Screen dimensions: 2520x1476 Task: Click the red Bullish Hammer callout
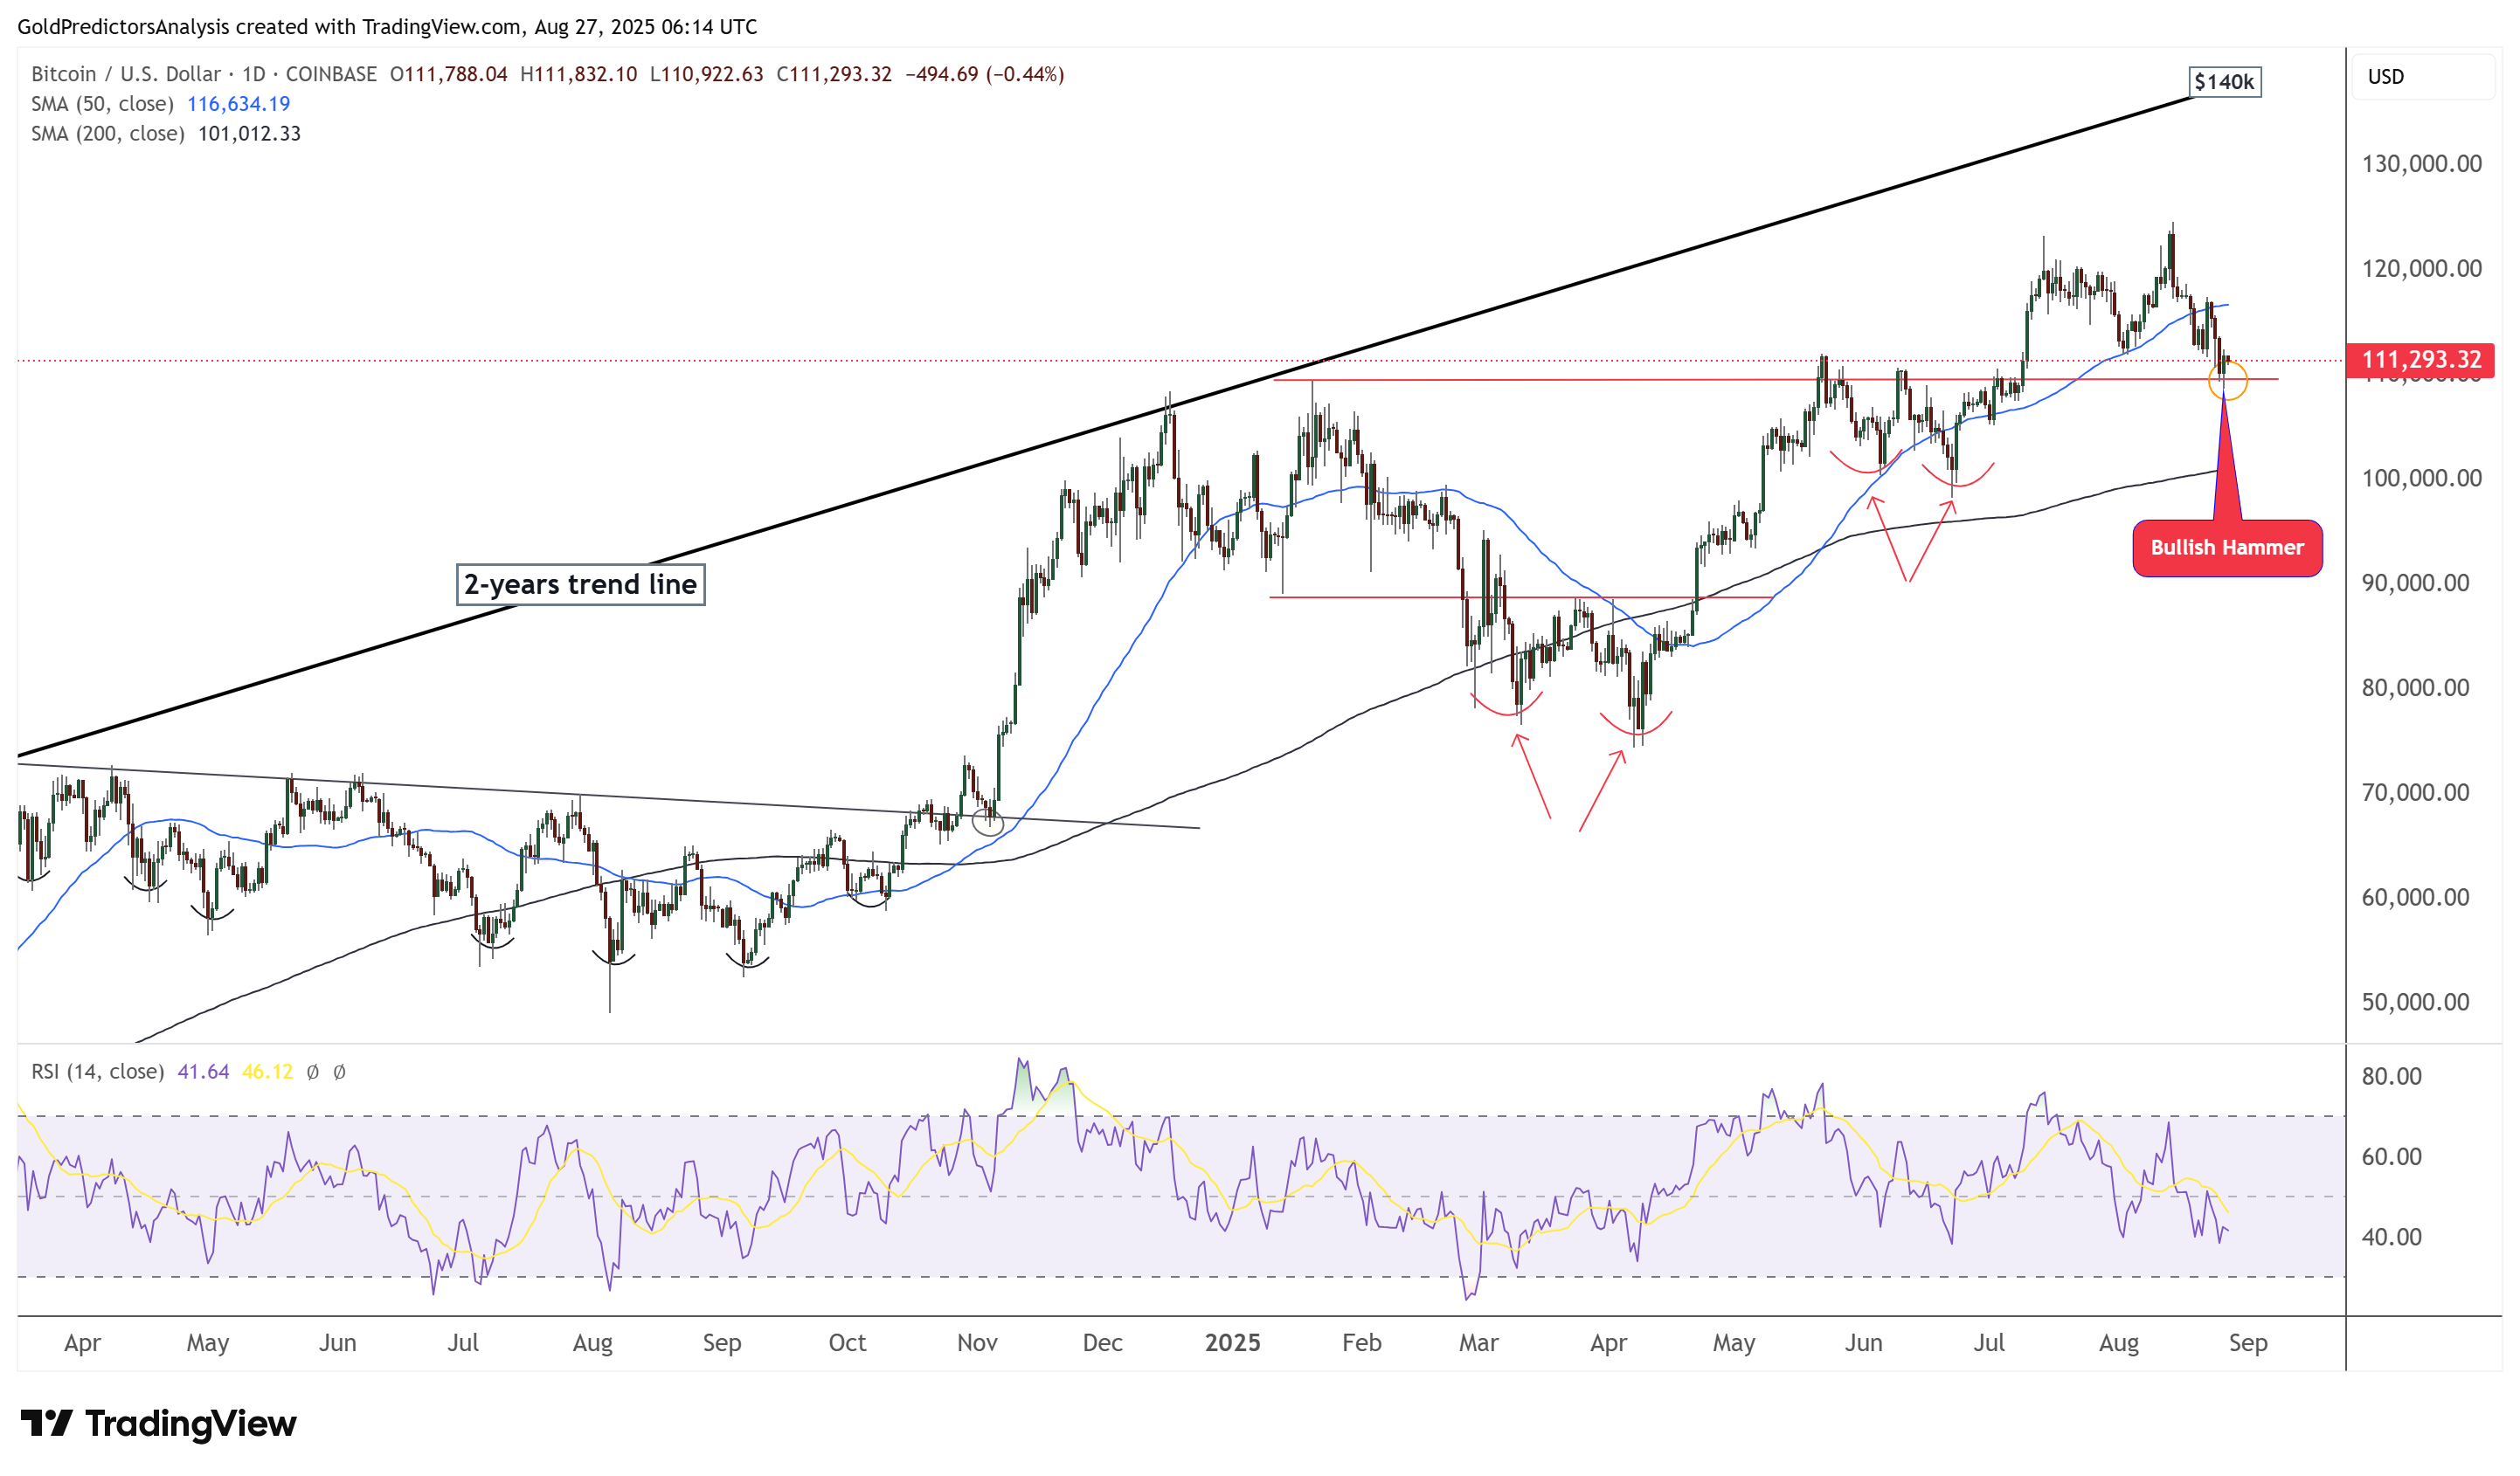[2227, 548]
